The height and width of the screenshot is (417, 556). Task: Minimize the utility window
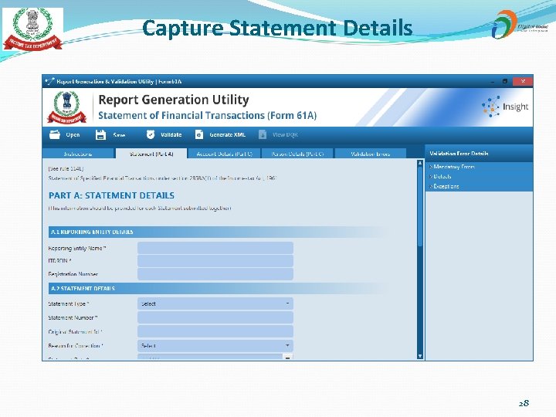(492, 82)
